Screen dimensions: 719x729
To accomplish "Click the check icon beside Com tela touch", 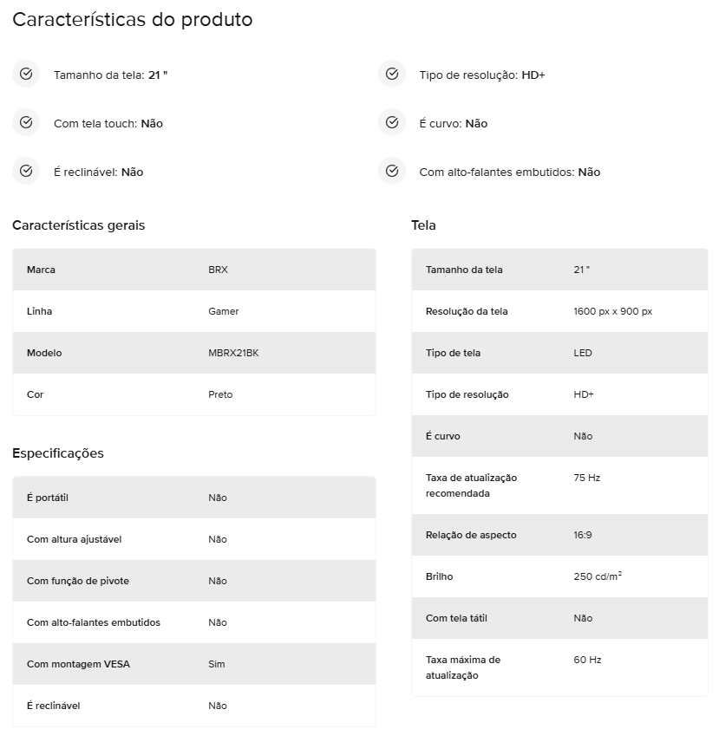I will [26, 123].
